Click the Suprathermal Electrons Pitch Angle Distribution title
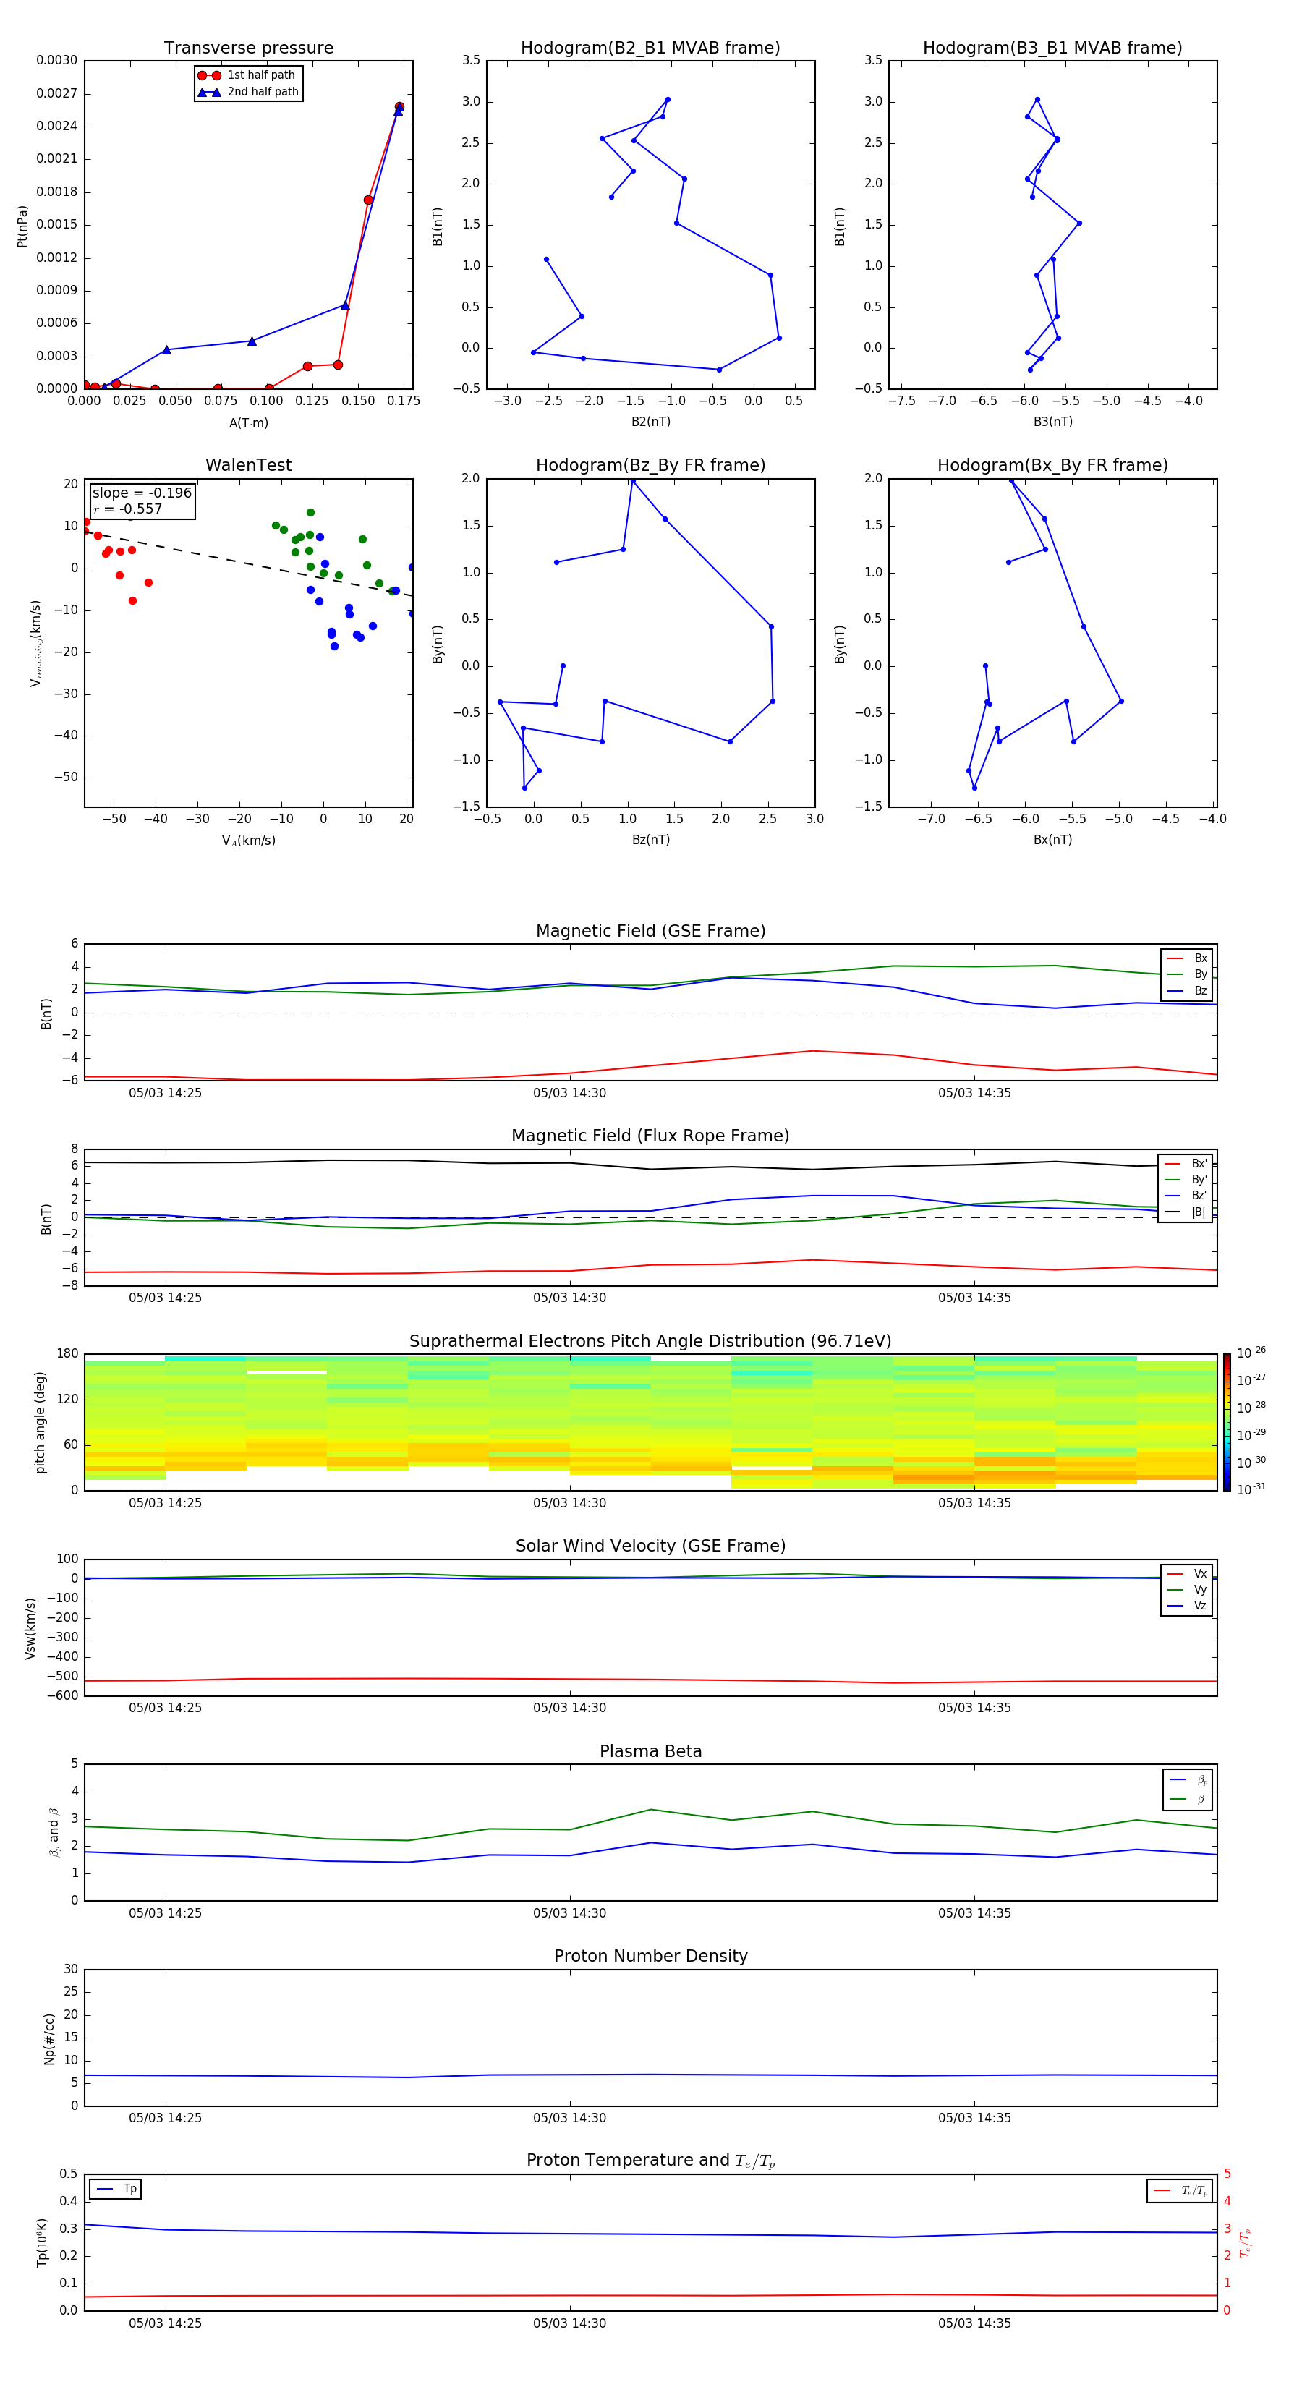Image resolution: width=1302 pixels, height=2387 pixels. tap(650, 1341)
